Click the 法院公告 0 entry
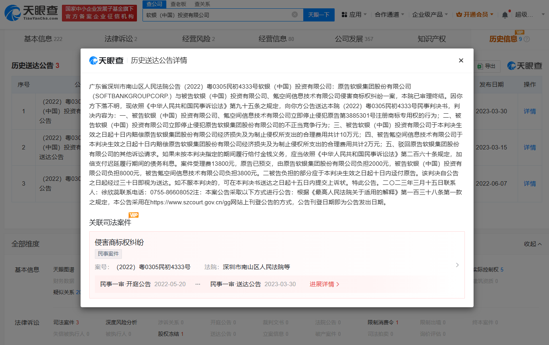 [x=328, y=322]
